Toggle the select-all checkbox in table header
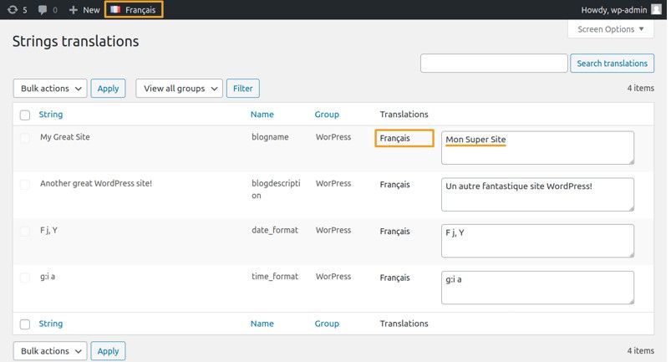This screenshot has width=671, height=362. coord(25,115)
